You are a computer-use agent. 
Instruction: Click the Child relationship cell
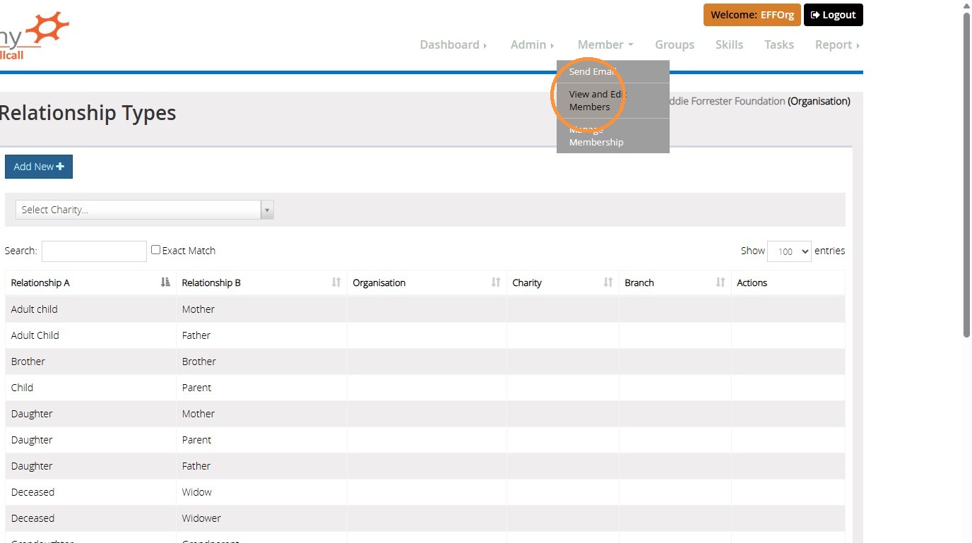90,388
